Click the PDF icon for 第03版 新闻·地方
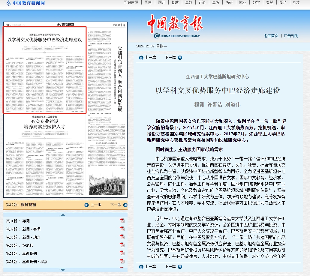The image size is (310, 276). (122, 237)
